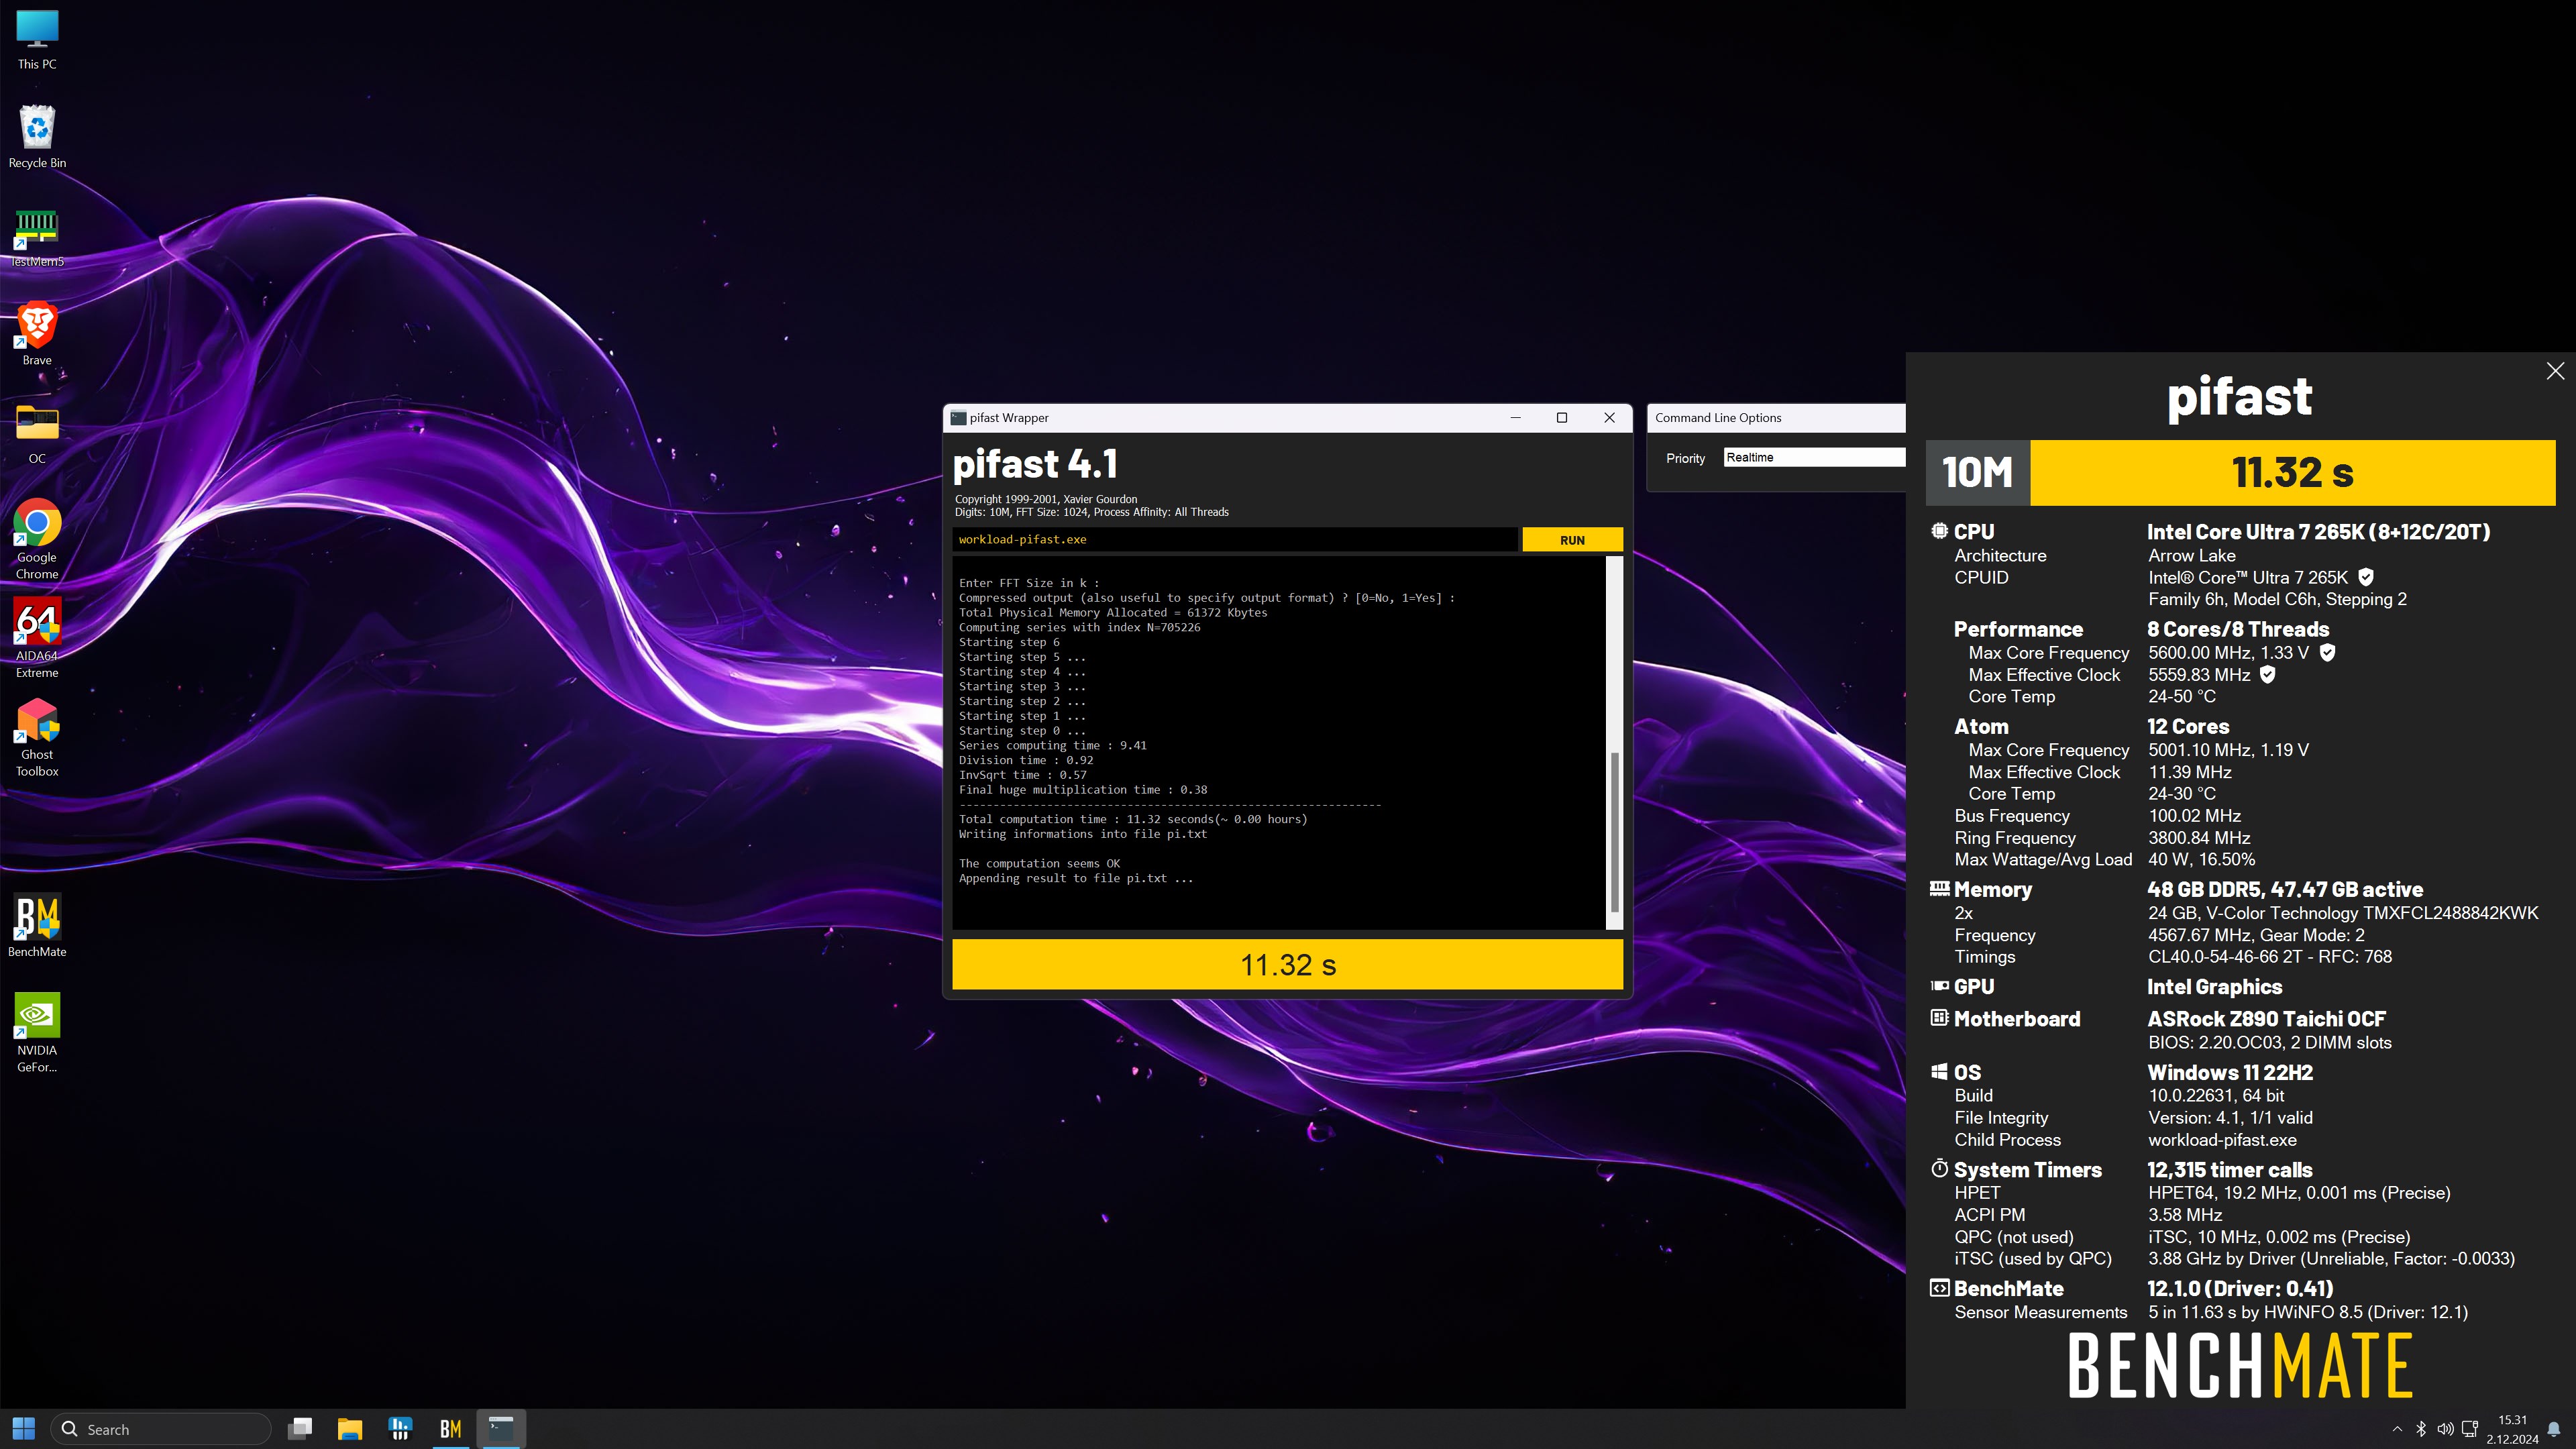Open the network tray icon
Viewport: 2576px width, 1449px height.
[x=2469, y=1429]
